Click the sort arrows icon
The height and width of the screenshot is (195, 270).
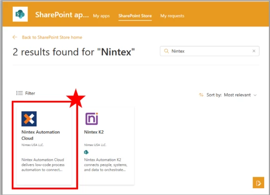201,95
